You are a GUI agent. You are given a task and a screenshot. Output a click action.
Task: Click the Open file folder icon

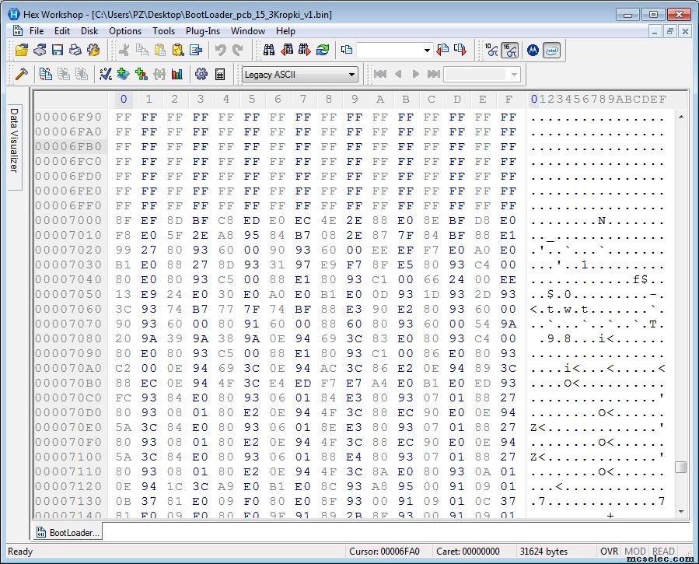22,50
